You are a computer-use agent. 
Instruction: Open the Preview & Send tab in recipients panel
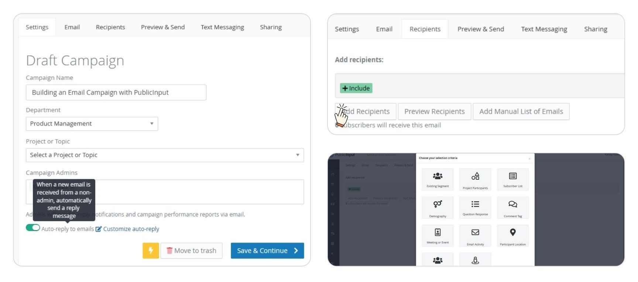tap(480, 29)
